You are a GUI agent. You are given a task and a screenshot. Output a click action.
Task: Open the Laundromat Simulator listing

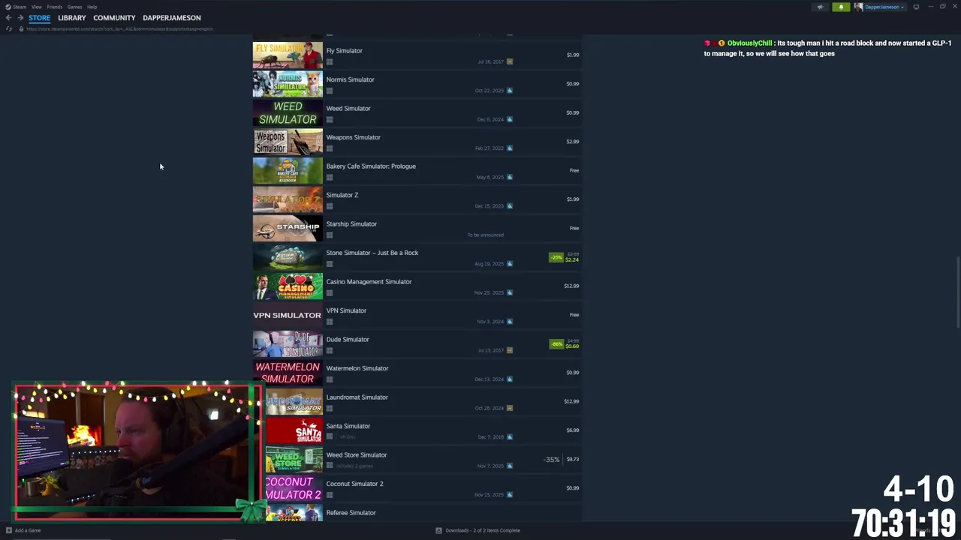(x=417, y=401)
